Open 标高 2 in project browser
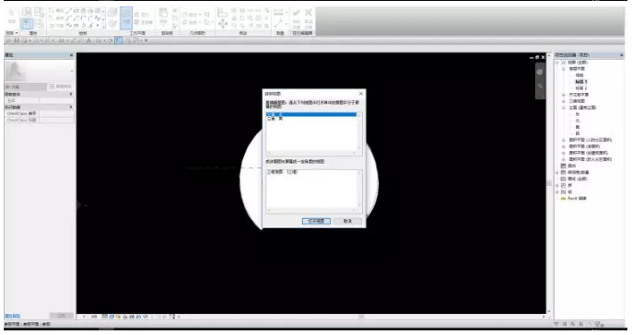The image size is (632, 335). point(580,88)
